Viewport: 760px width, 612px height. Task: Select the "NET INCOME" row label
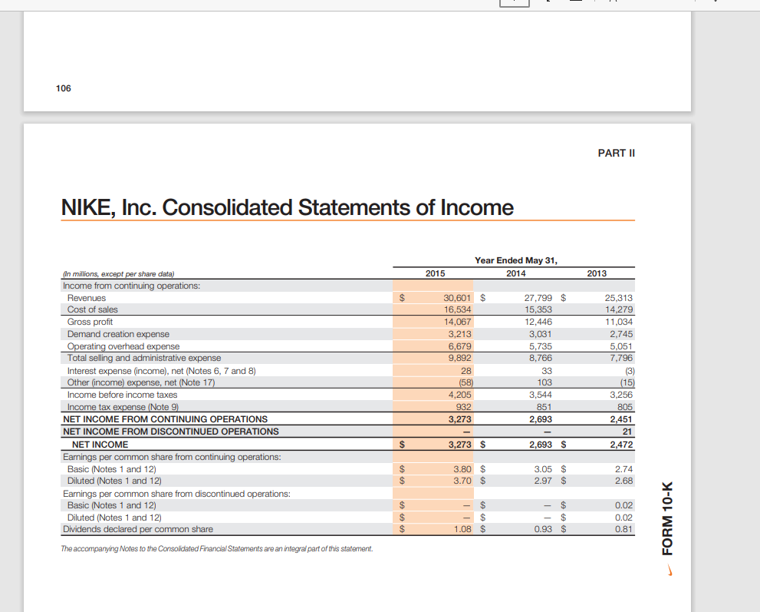click(100, 444)
